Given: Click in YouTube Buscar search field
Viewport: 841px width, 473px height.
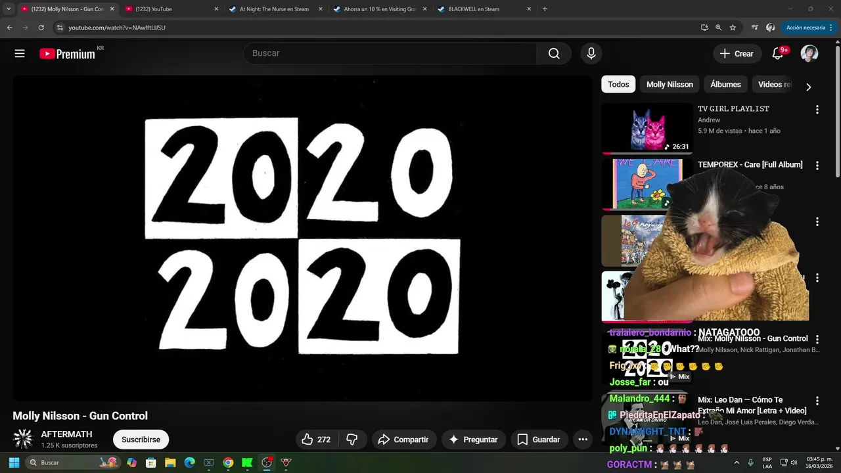Looking at the screenshot, I should coord(390,54).
